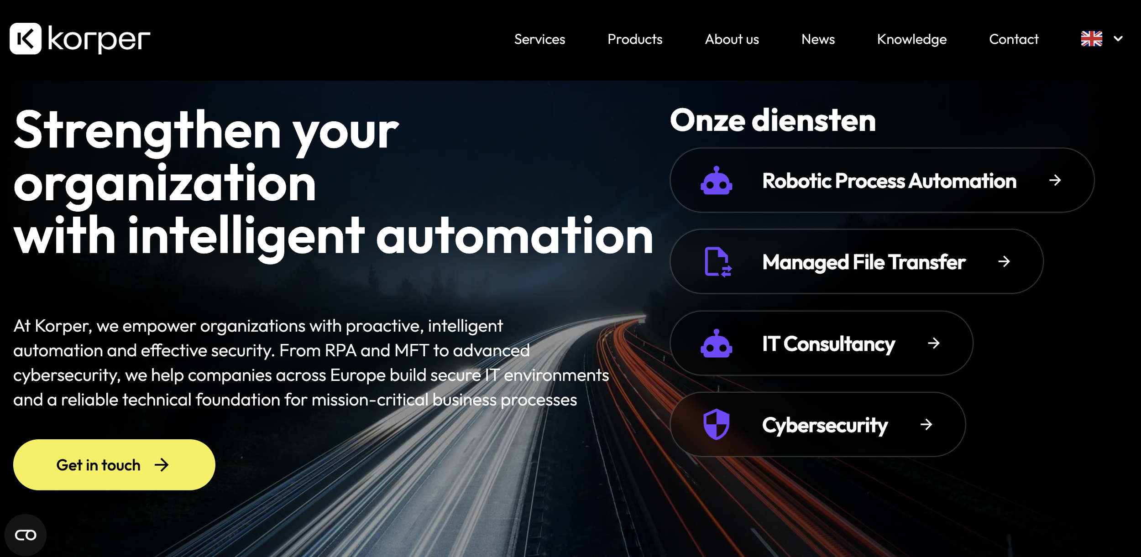This screenshot has height=557, width=1141.
Task: Open the News section
Action: click(818, 39)
